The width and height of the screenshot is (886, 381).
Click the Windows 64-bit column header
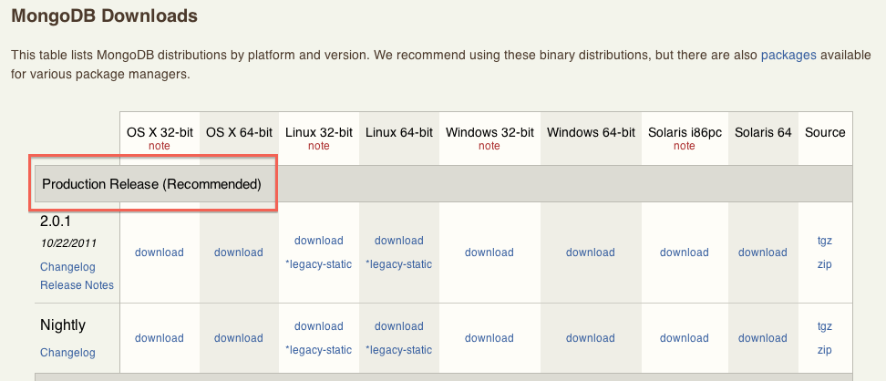(591, 132)
